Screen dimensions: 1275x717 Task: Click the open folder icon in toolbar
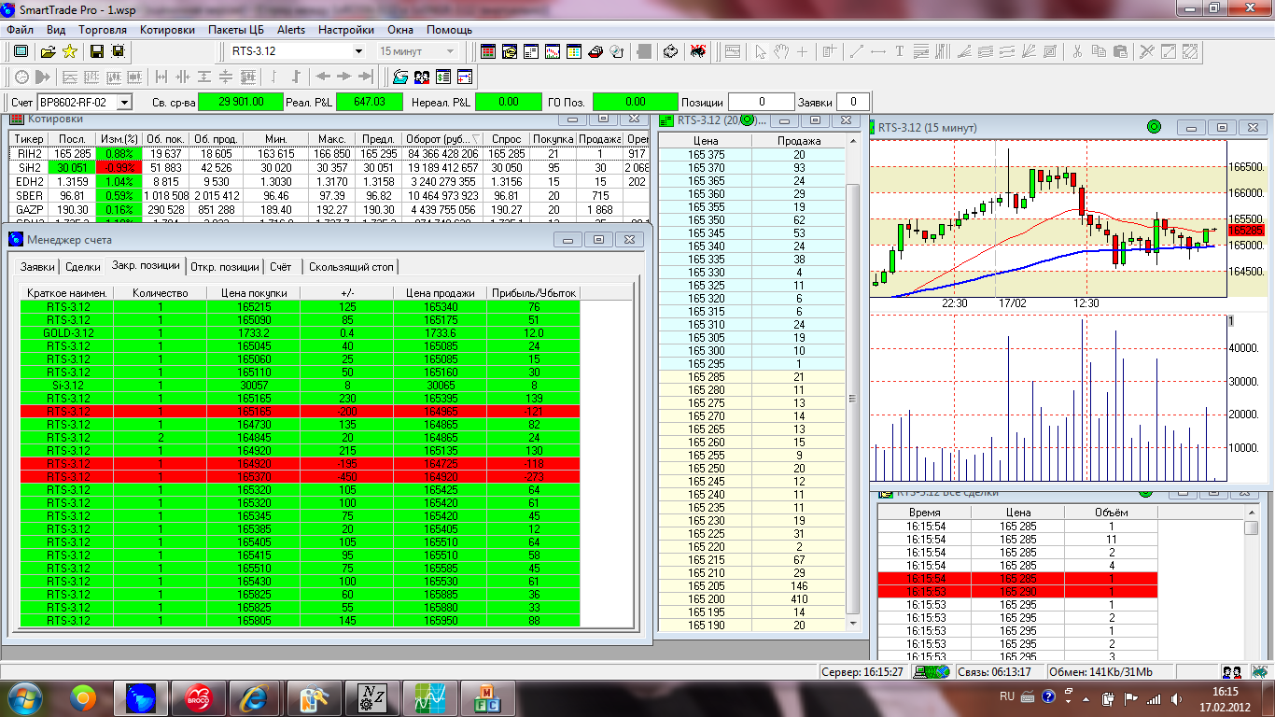49,51
